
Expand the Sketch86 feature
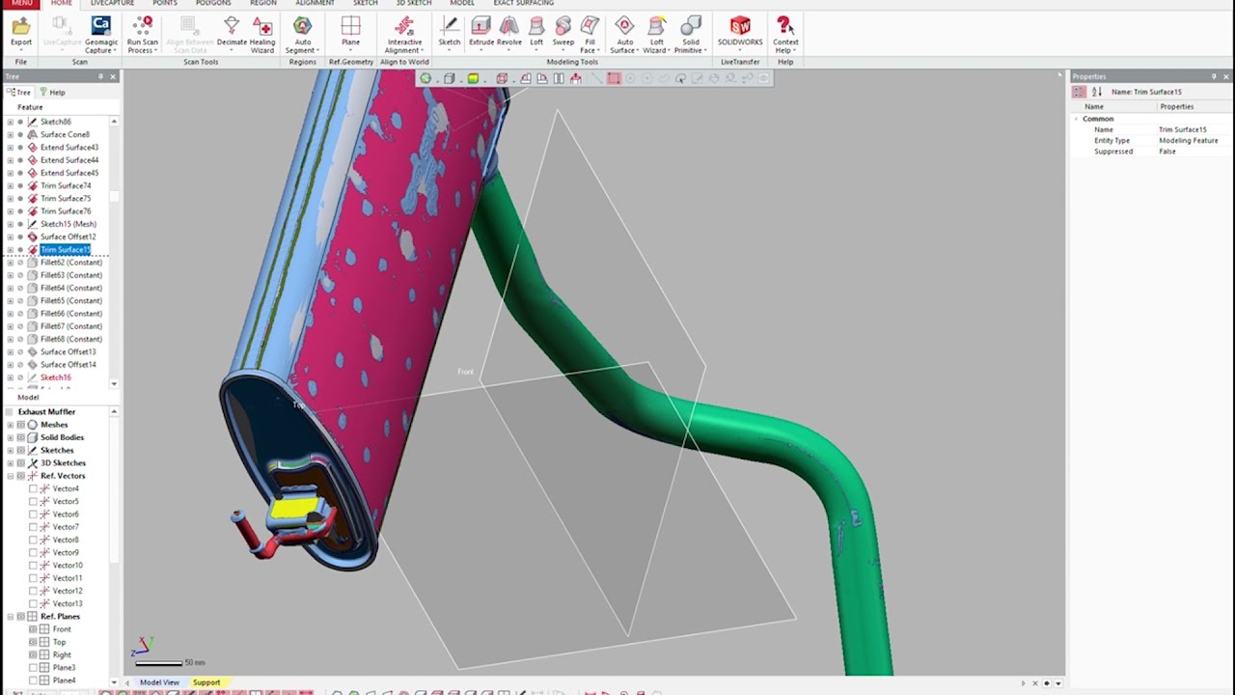point(10,122)
